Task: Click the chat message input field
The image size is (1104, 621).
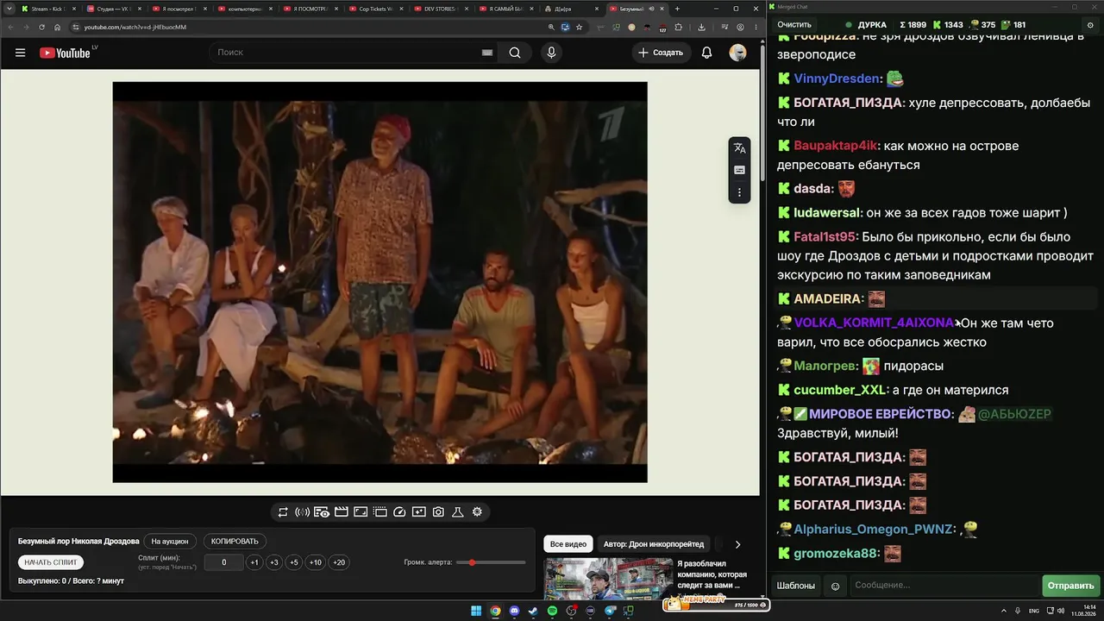Action: click(x=944, y=586)
